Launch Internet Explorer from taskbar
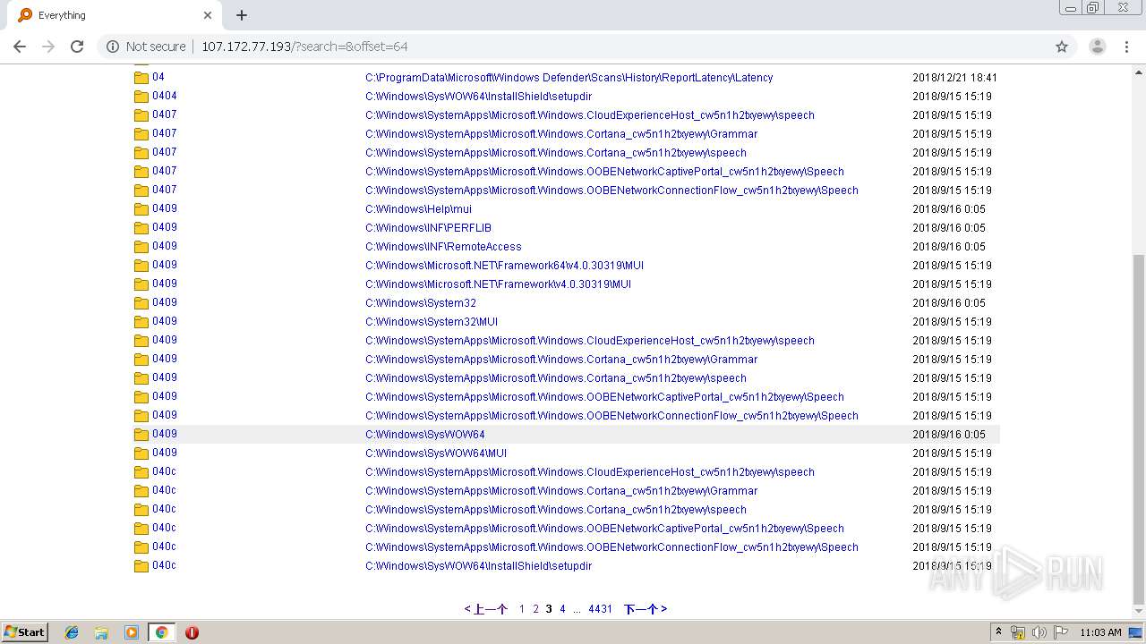 [x=72, y=632]
